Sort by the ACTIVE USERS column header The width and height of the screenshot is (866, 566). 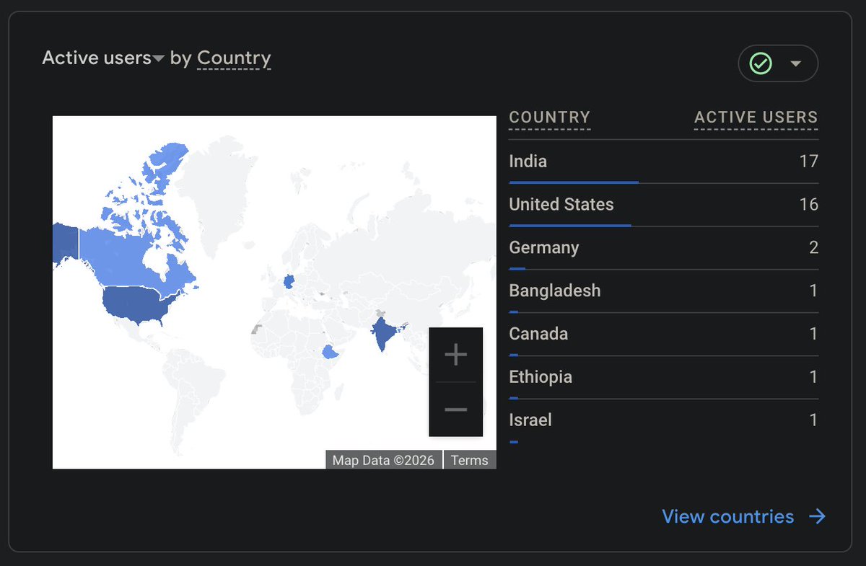pos(756,117)
